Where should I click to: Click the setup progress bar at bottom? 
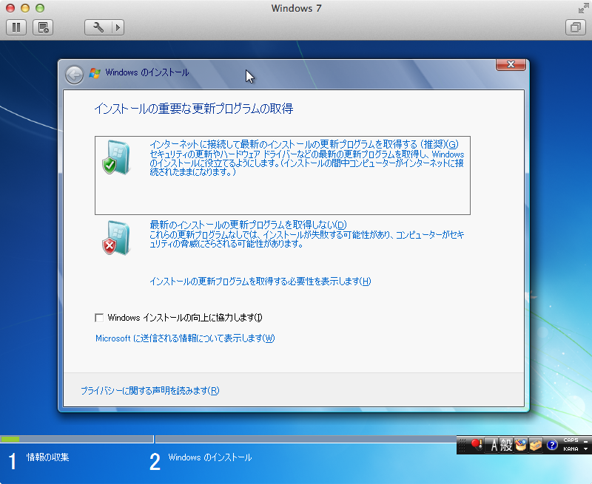point(228,439)
